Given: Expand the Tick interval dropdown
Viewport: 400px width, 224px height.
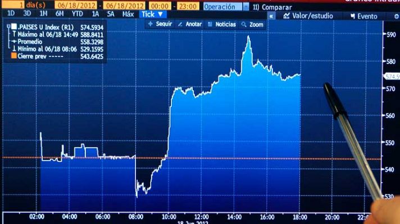Looking at the screenshot, I should (153, 13).
